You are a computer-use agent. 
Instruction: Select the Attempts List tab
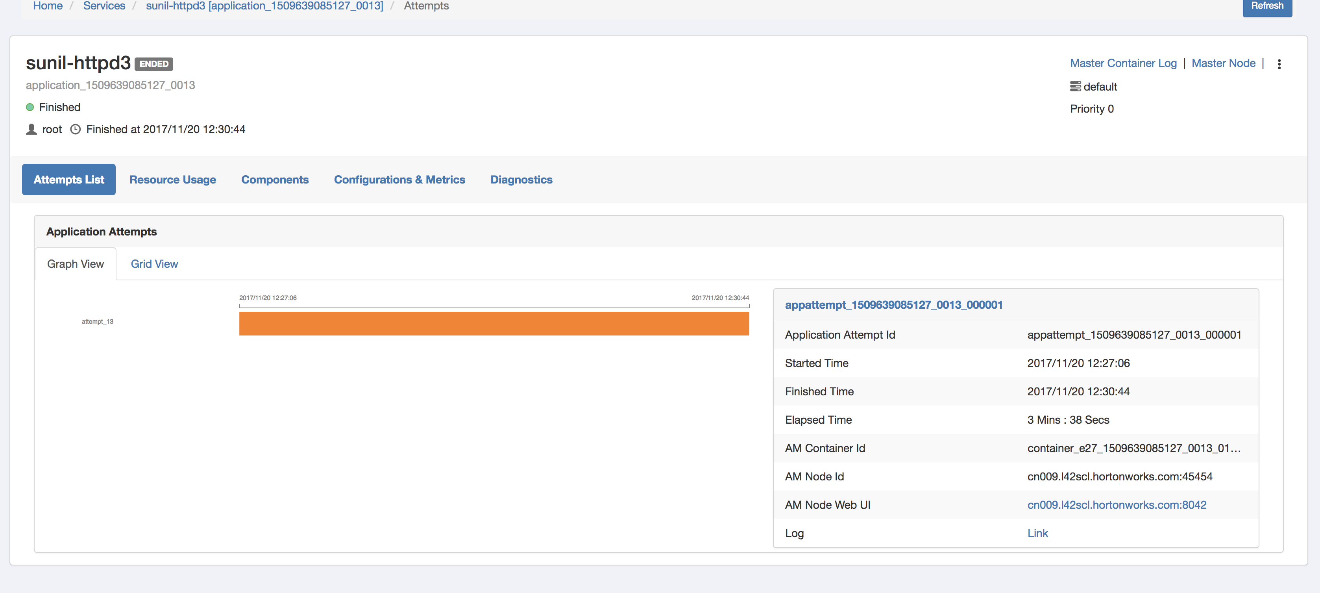click(x=68, y=180)
